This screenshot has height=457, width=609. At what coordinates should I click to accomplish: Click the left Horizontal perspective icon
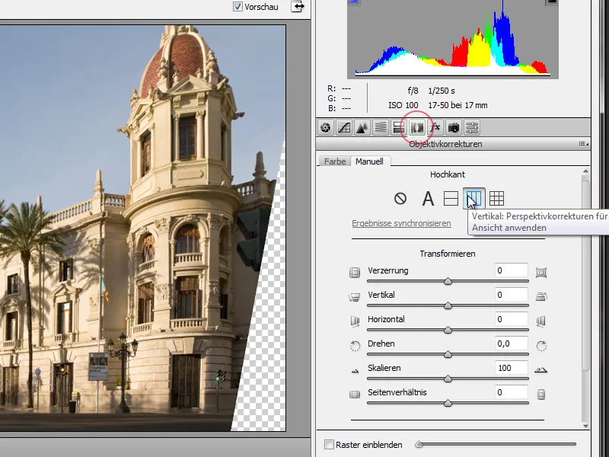pyautogui.click(x=355, y=321)
